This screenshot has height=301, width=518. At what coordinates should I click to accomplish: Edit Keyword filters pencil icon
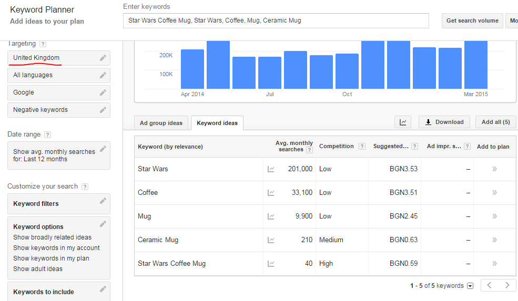point(103,201)
